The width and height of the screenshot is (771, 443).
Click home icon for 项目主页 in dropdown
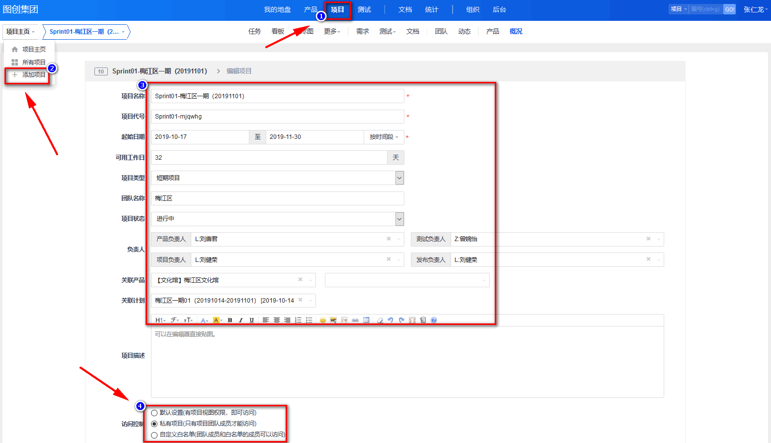pos(15,50)
